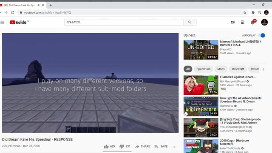This screenshot has height=153, width=272.
Task: Filter suggestions by Related chip
Action: tap(254, 69)
